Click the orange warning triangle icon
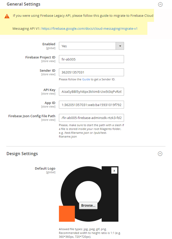The height and width of the screenshot is (239, 172). [7, 16]
